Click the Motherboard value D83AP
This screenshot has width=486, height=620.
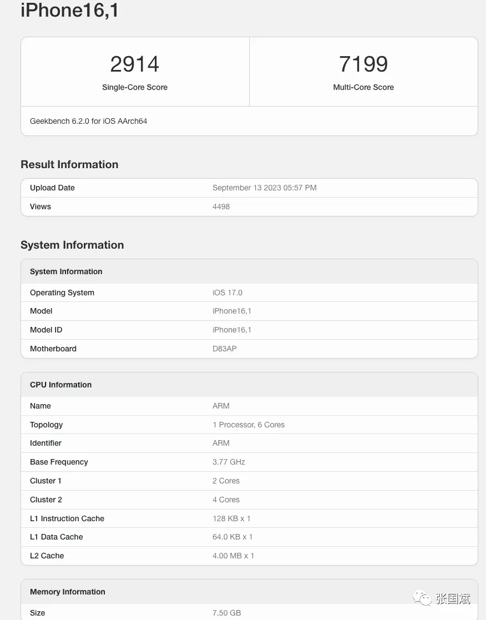pos(225,349)
